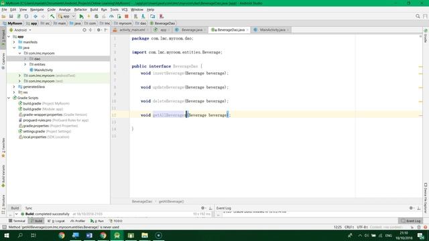Click the Windows Start button
The image size is (429, 241).
(x=6, y=235)
